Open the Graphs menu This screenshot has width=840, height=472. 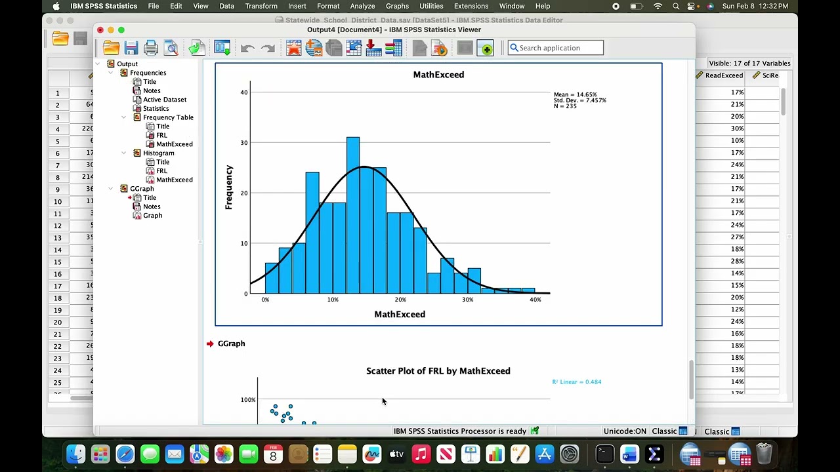[397, 6]
